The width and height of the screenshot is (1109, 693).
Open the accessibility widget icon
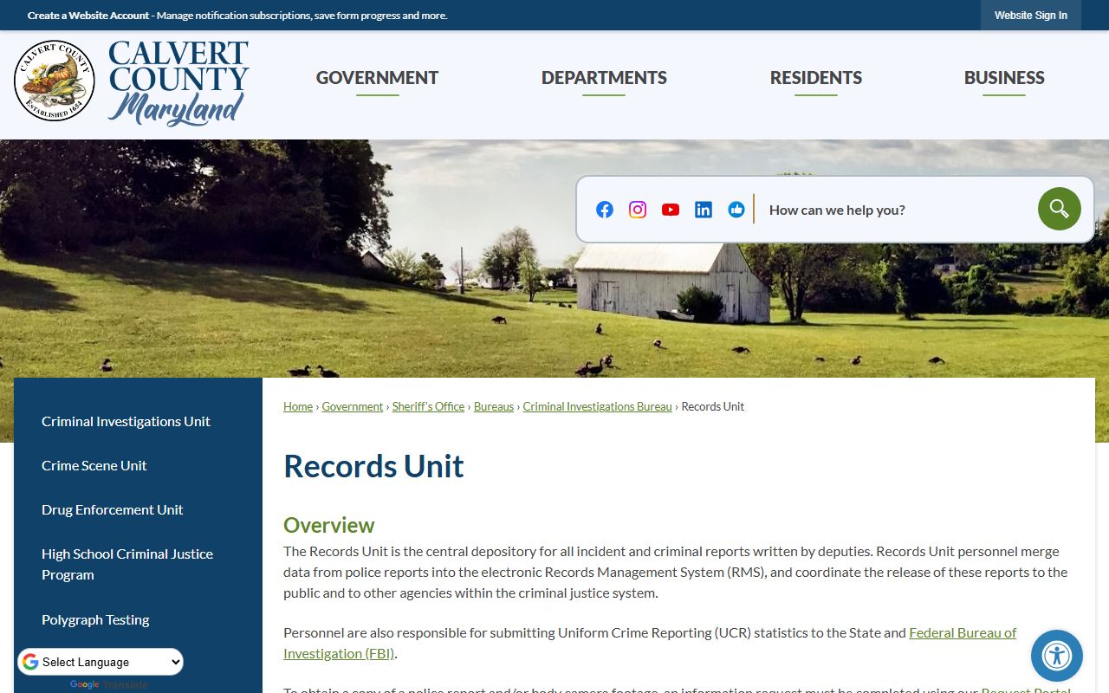coord(1057,656)
